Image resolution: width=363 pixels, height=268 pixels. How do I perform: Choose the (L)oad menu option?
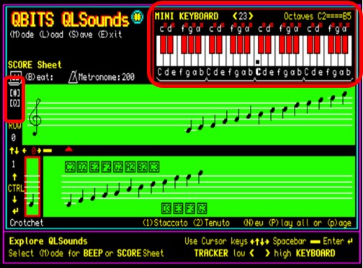coord(51,35)
